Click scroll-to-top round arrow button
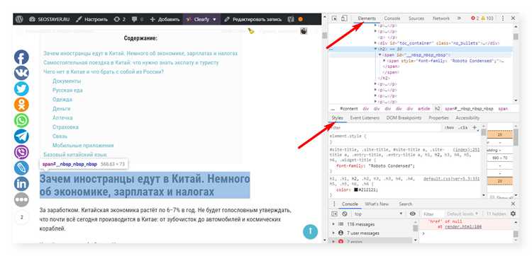The image size is (532, 256). tap(310, 232)
